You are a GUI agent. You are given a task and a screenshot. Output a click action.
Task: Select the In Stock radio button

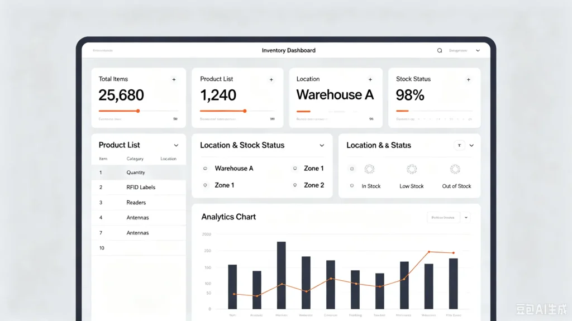pos(352,186)
